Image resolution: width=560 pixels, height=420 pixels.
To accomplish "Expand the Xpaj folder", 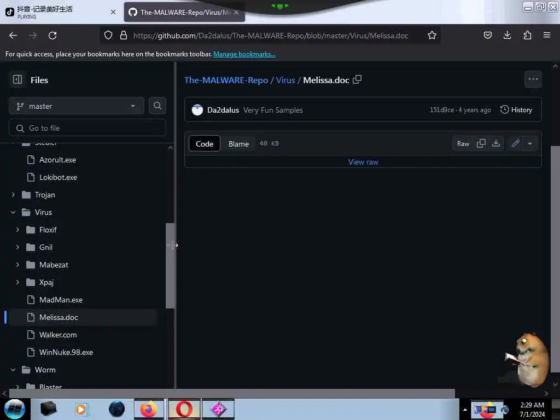I will pos(18,282).
